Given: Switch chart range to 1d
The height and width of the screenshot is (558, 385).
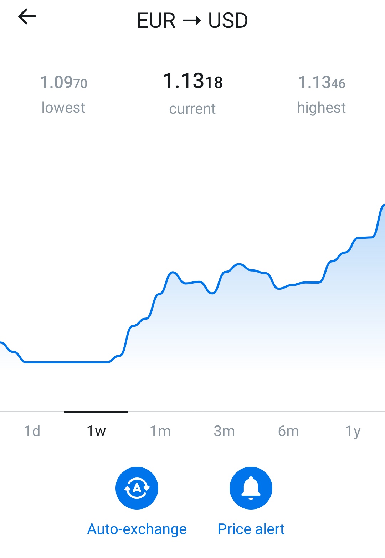Looking at the screenshot, I should coord(32,431).
